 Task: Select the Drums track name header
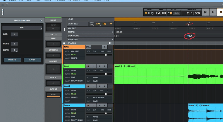[x=74, y=105]
